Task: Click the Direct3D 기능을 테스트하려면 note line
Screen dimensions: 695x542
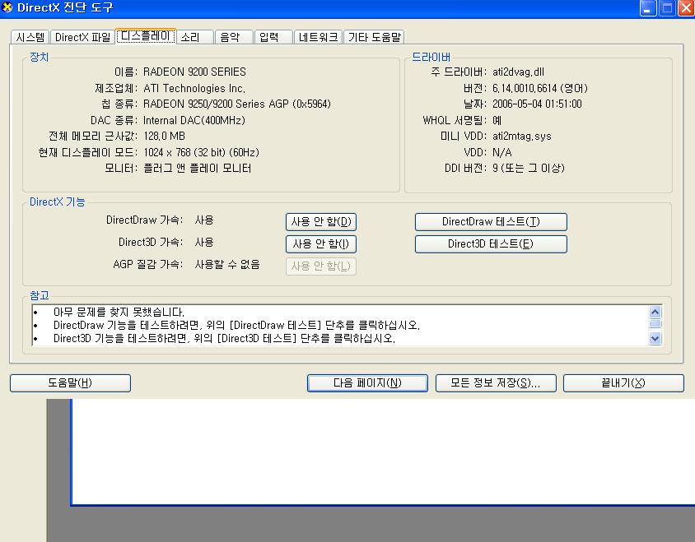Action: point(224,339)
